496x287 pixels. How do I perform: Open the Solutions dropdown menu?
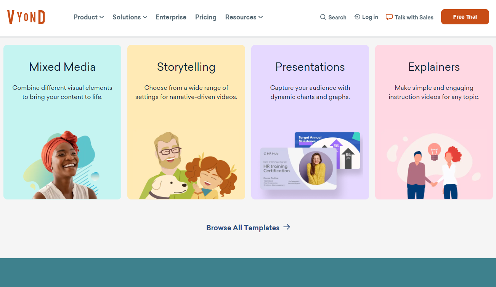tap(130, 17)
